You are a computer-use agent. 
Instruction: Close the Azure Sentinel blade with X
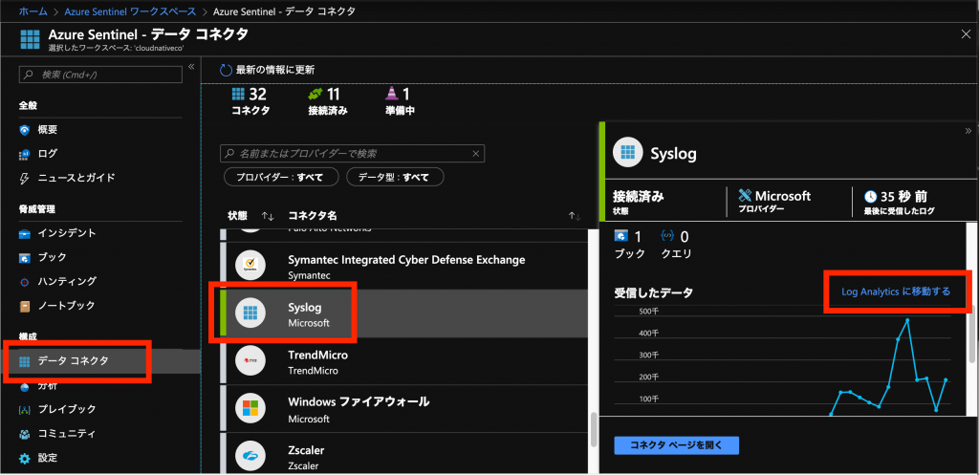point(966,35)
